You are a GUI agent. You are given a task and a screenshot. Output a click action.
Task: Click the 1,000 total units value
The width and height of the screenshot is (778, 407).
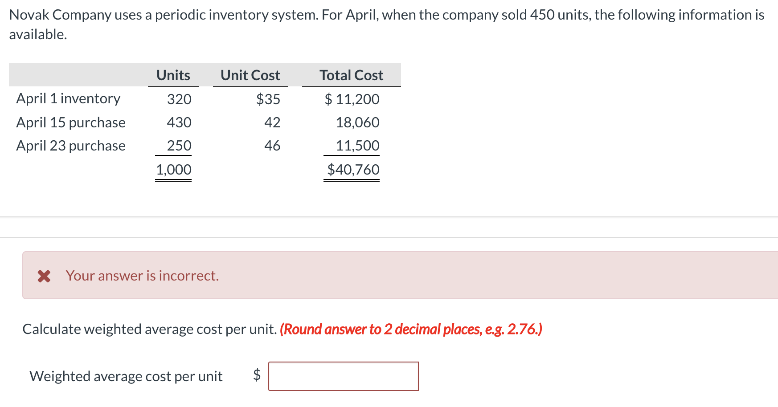[174, 169]
